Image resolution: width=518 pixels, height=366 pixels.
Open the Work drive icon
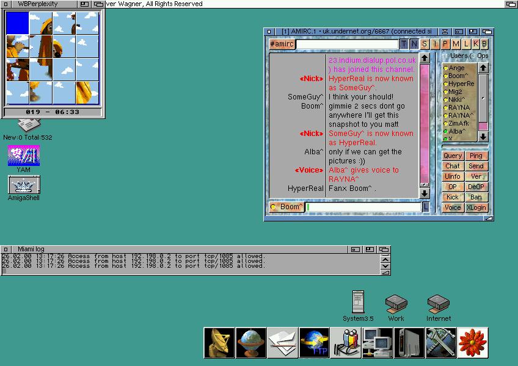pos(396,303)
